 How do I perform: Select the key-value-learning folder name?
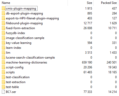click(19, 43)
